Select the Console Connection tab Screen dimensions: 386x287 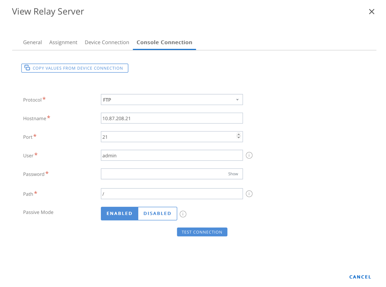(164, 42)
